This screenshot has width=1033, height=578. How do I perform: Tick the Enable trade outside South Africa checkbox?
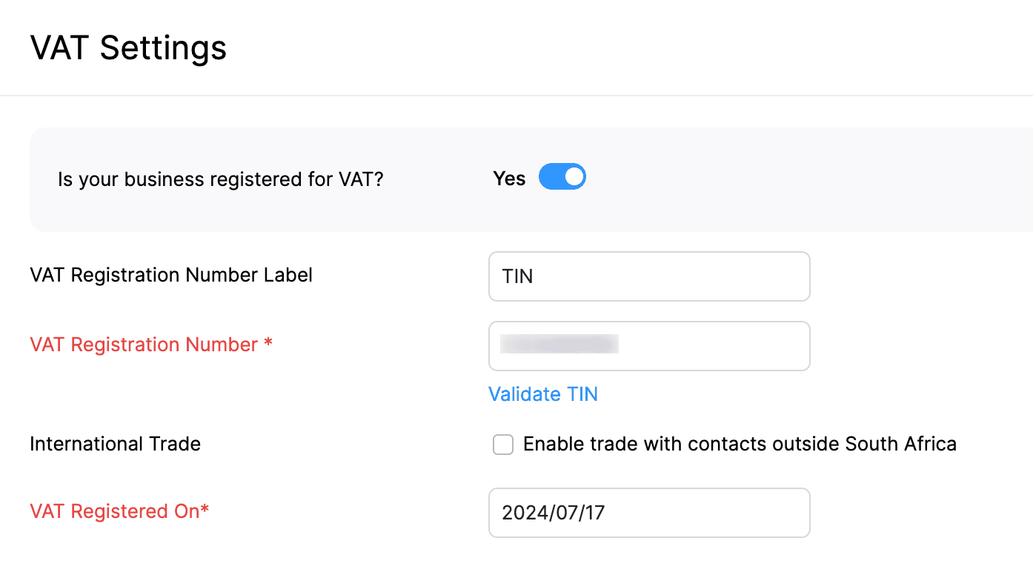pos(503,445)
